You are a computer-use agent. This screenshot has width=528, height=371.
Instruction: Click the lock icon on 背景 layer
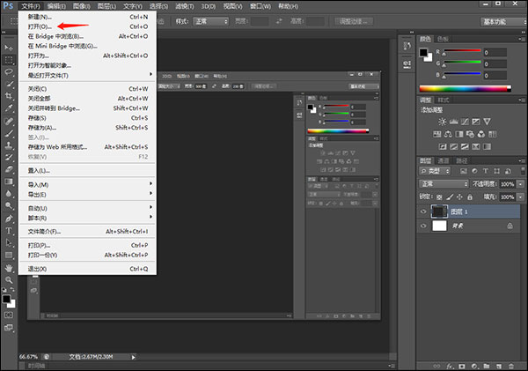510,226
